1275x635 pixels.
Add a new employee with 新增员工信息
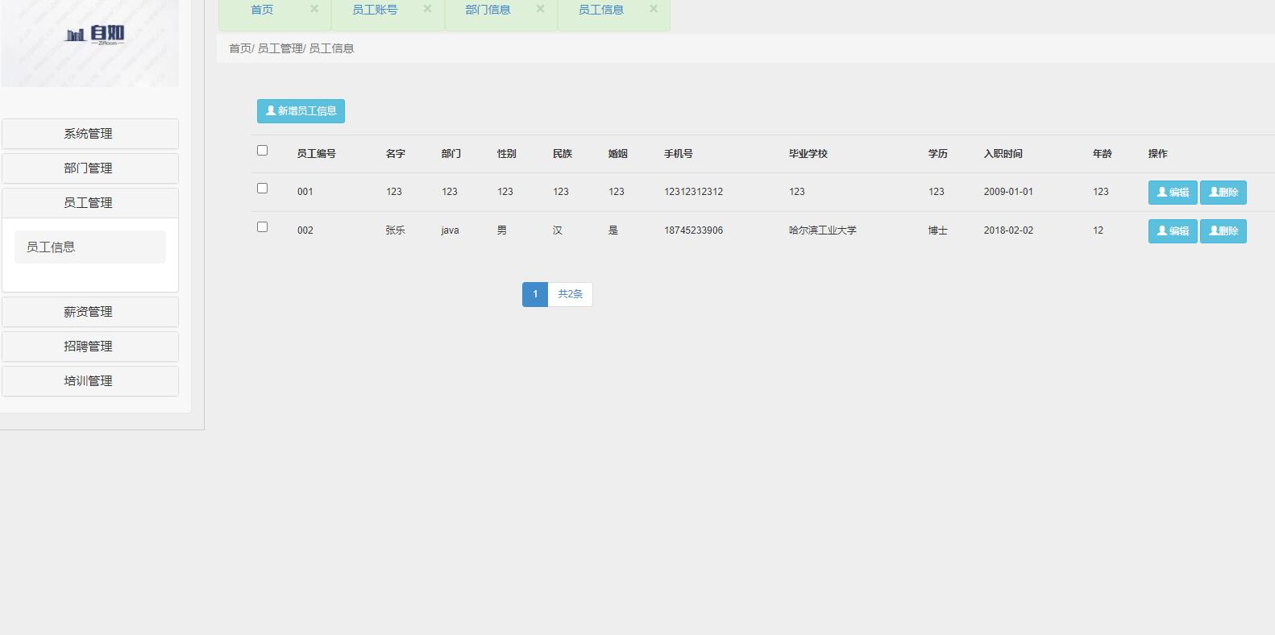coord(301,111)
